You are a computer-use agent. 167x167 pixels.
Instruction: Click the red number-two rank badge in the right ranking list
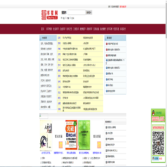107,50
